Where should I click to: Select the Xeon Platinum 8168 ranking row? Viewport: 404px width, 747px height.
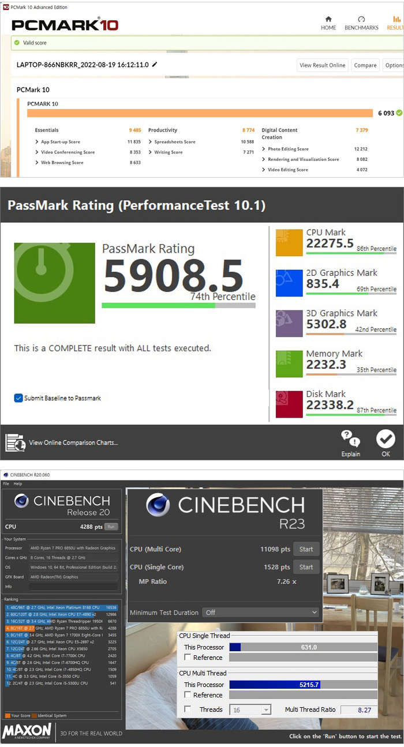click(x=61, y=607)
